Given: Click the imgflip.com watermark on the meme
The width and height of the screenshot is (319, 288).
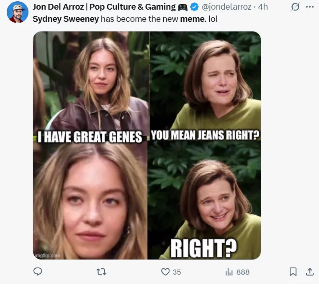Looking at the screenshot, I should click(47, 255).
